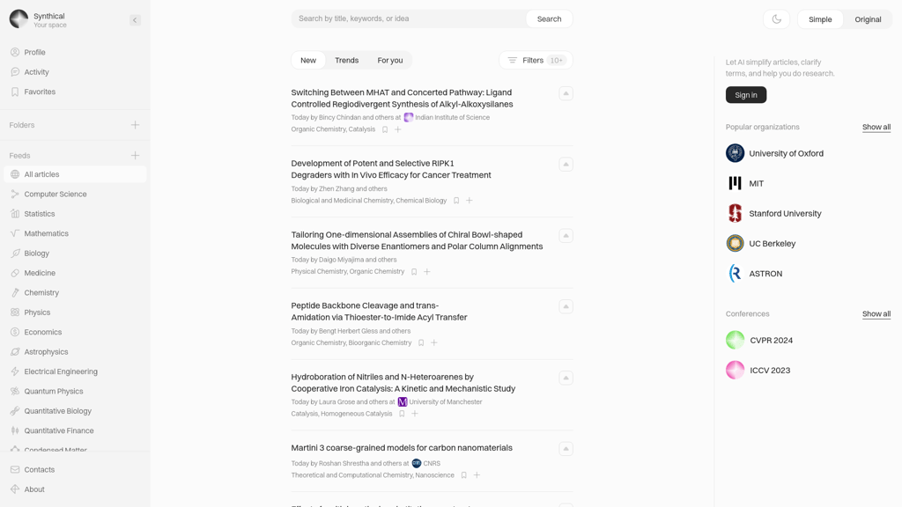Upvote the RIPK1 Degraders article
Screen dimensions: 902x507
pyautogui.click(x=566, y=165)
